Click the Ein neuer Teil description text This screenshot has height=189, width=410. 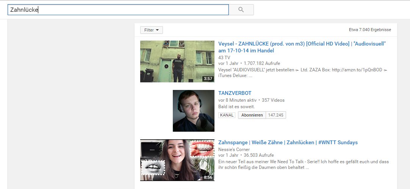304,165
